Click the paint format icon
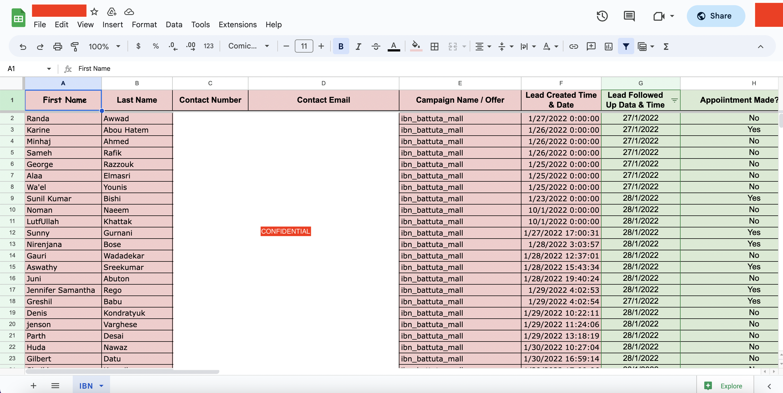This screenshot has width=783, height=393. (75, 47)
